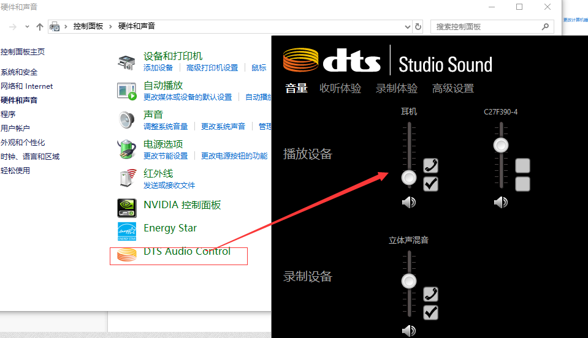Click the 耳机 volume slider knob
The height and width of the screenshot is (338, 588).
(x=409, y=178)
